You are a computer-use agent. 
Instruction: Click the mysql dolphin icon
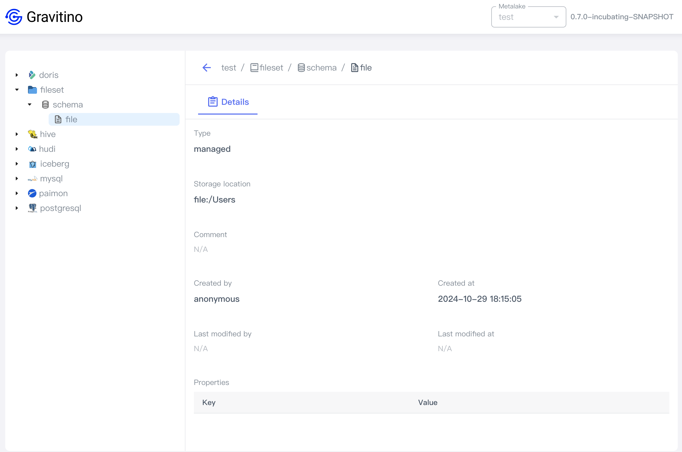point(32,179)
